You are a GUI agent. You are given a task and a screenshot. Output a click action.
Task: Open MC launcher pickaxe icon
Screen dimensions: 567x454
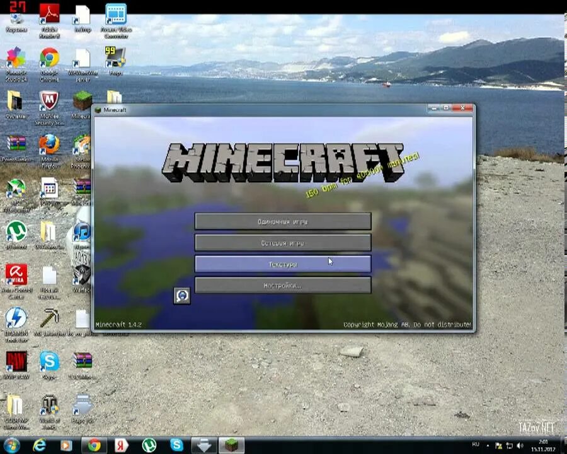coord(50,322)
